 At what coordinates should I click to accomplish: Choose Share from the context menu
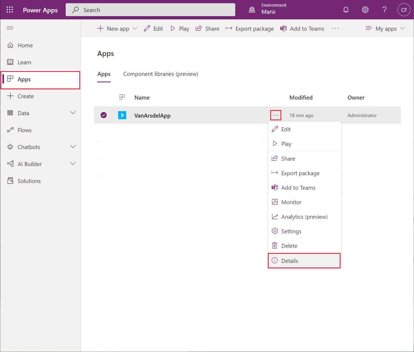click(304, 159)
